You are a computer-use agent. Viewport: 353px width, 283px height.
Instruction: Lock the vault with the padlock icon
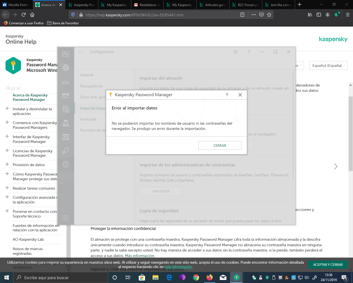pos(236,52)
